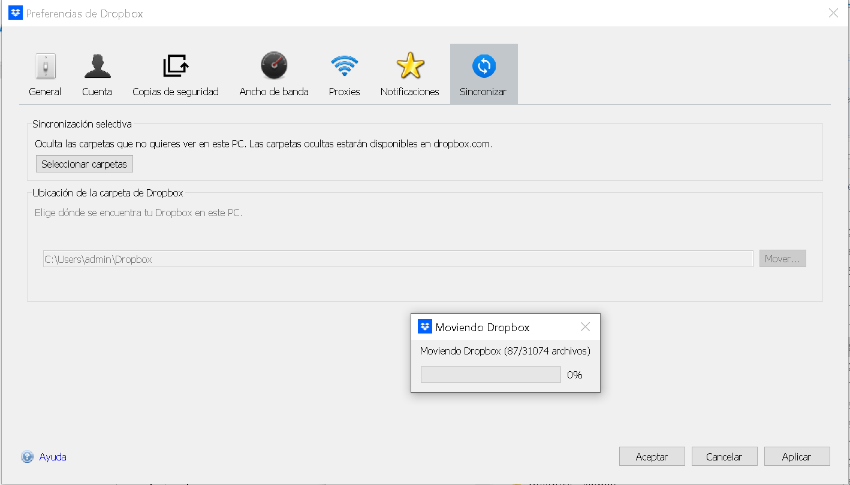This screenshot has height=485, width=850.
Task: Open the General preferences light switch icon
Action: coord(46,66)
